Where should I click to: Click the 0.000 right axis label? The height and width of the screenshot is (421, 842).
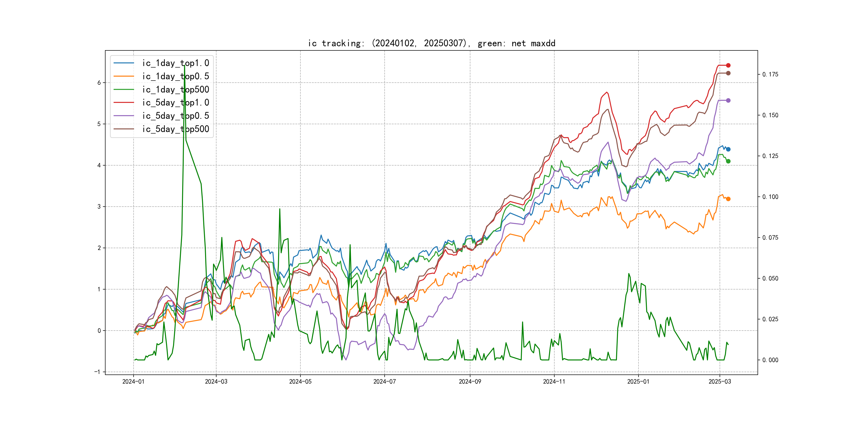tap(770, 360)
